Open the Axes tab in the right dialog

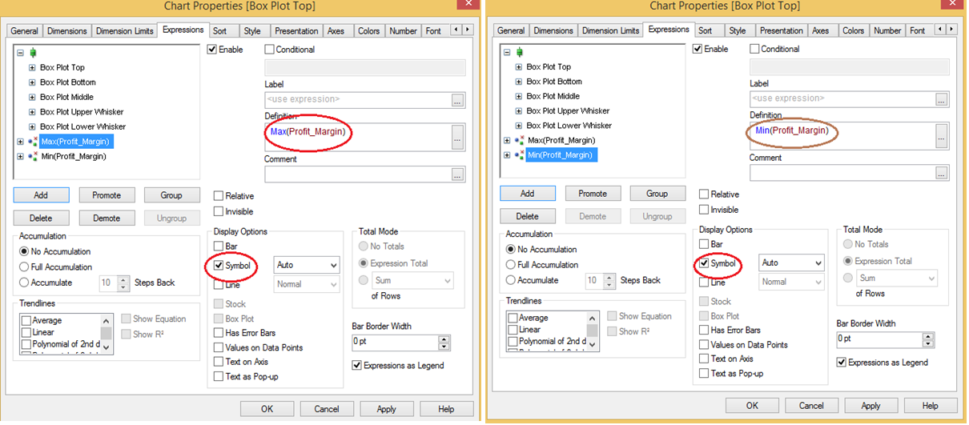(x=820, y=31)
